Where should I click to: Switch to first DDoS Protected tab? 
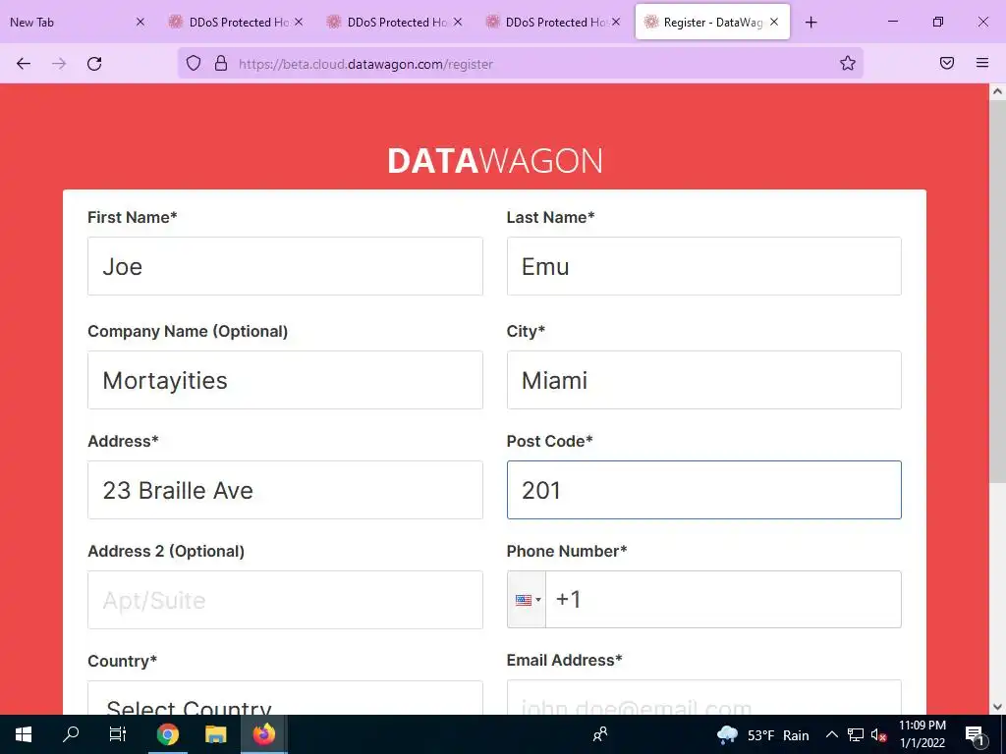click(x=236, y=22)
